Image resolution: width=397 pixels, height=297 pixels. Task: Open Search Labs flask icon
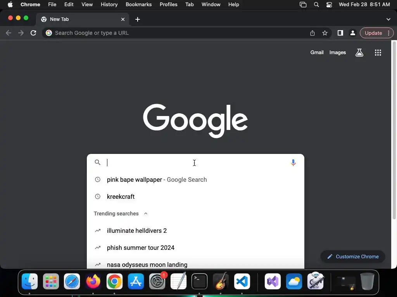359,53
